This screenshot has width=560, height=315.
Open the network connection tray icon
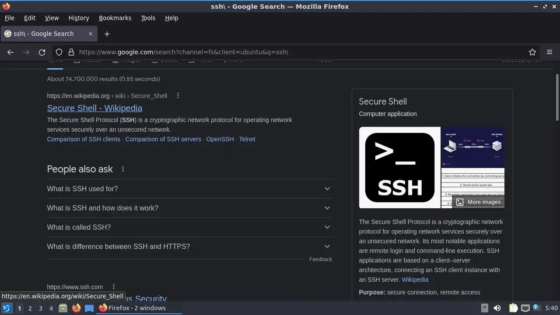coord(525,308)
